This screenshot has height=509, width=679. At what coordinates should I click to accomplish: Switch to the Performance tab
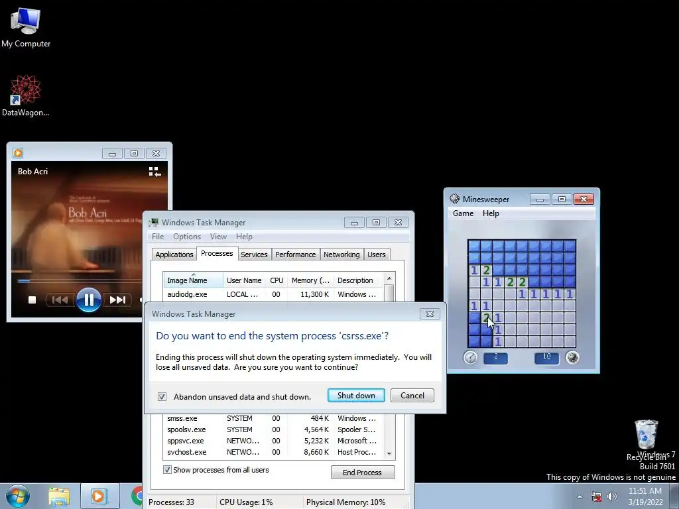(295, 254)
